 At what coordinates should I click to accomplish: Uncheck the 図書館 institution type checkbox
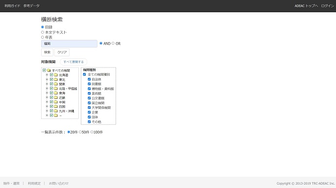pos(89,84)
